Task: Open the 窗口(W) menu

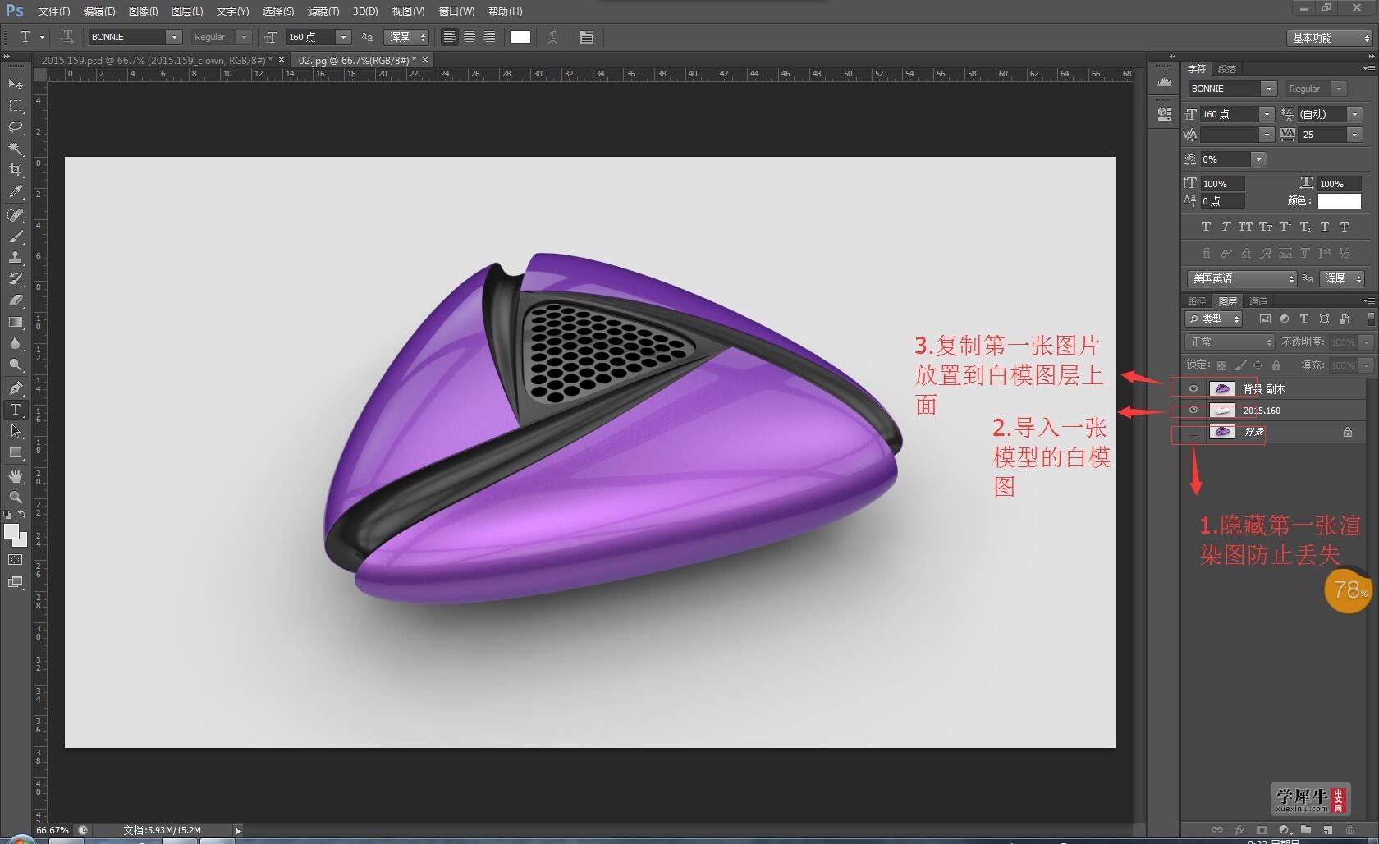Action: coord(456,11)
